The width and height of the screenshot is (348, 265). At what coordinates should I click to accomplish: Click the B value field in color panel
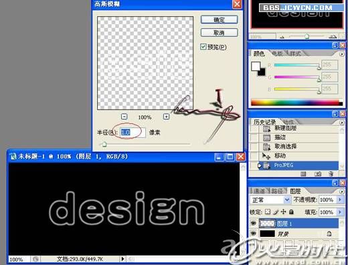[x=330, y=89]
